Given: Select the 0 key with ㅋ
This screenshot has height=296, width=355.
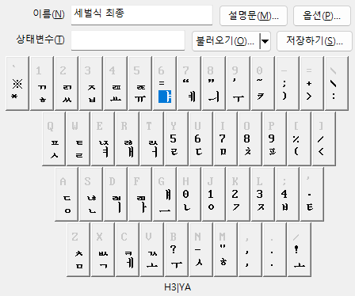Looking at the screenshot, I should 263,83.
